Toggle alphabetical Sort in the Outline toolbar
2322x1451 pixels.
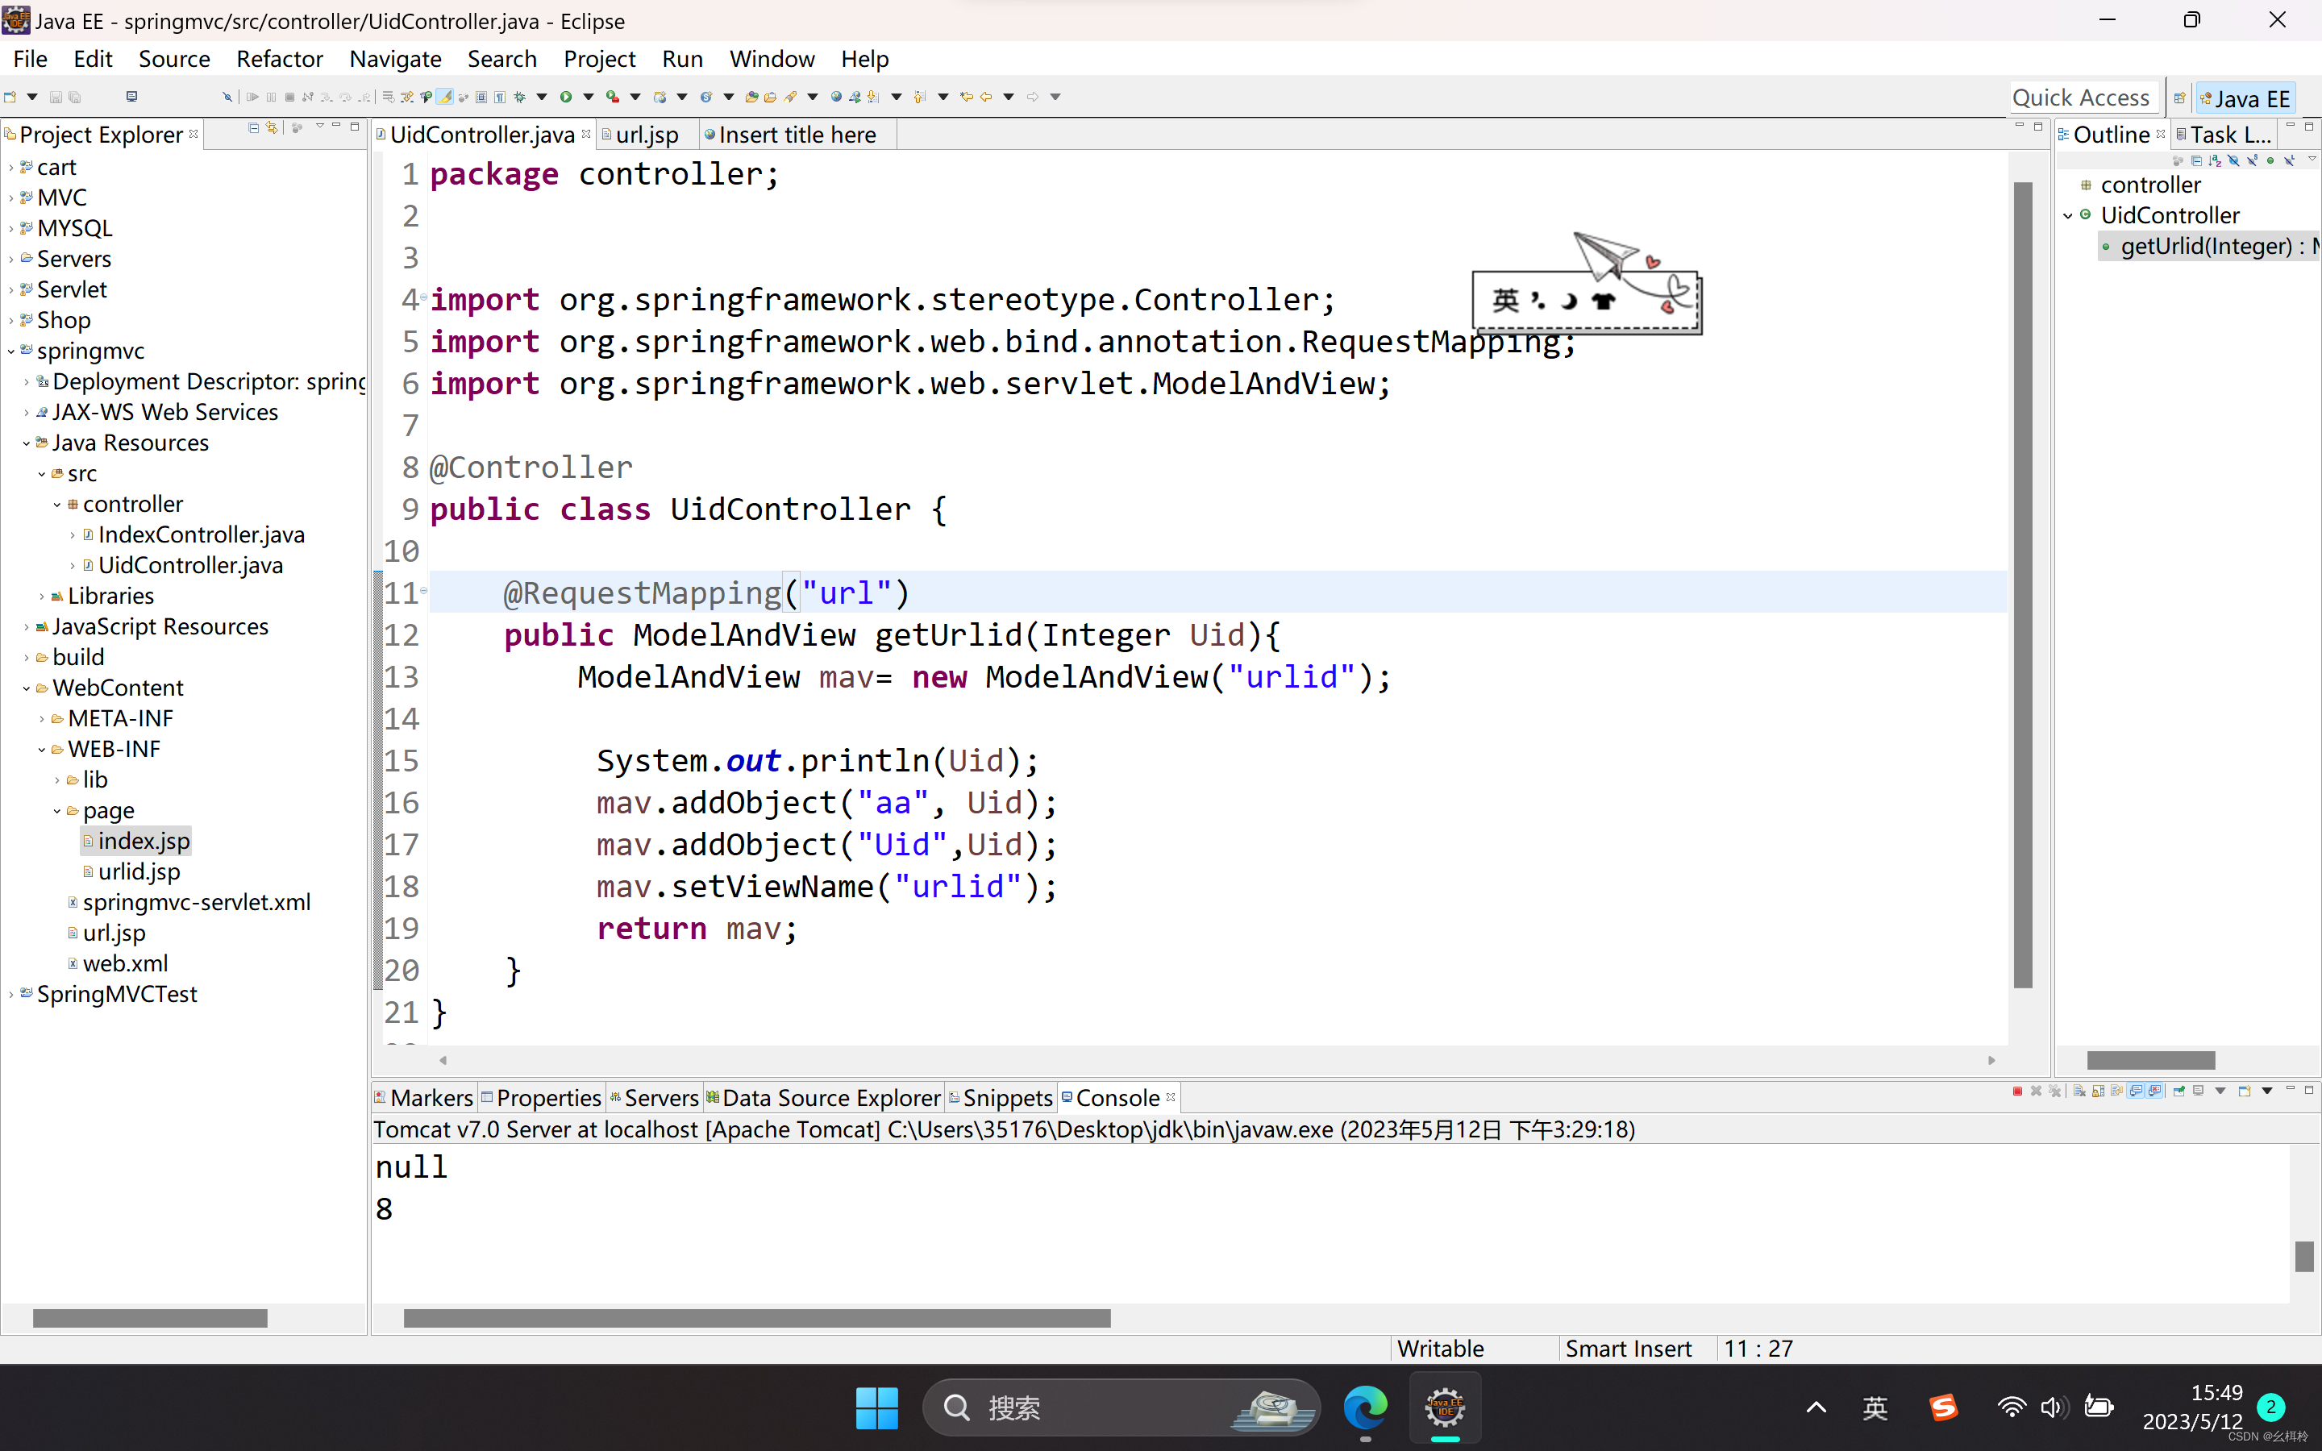pyautogui.click(x=2215, y=161)
